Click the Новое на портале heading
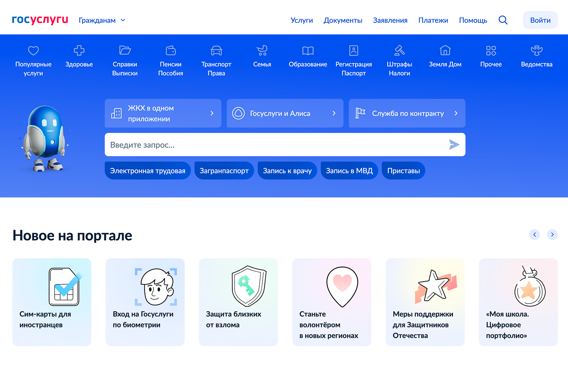Viewport: 568px width, 370px height. coord(72,236)
